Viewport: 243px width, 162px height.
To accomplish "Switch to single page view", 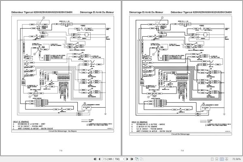I will (x=212, y=159).
